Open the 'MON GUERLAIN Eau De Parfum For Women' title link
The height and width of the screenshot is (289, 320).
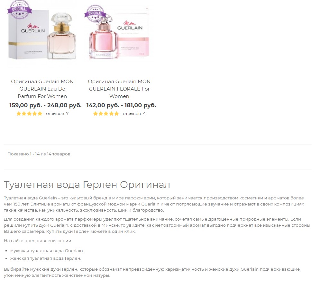pos(42,89)
